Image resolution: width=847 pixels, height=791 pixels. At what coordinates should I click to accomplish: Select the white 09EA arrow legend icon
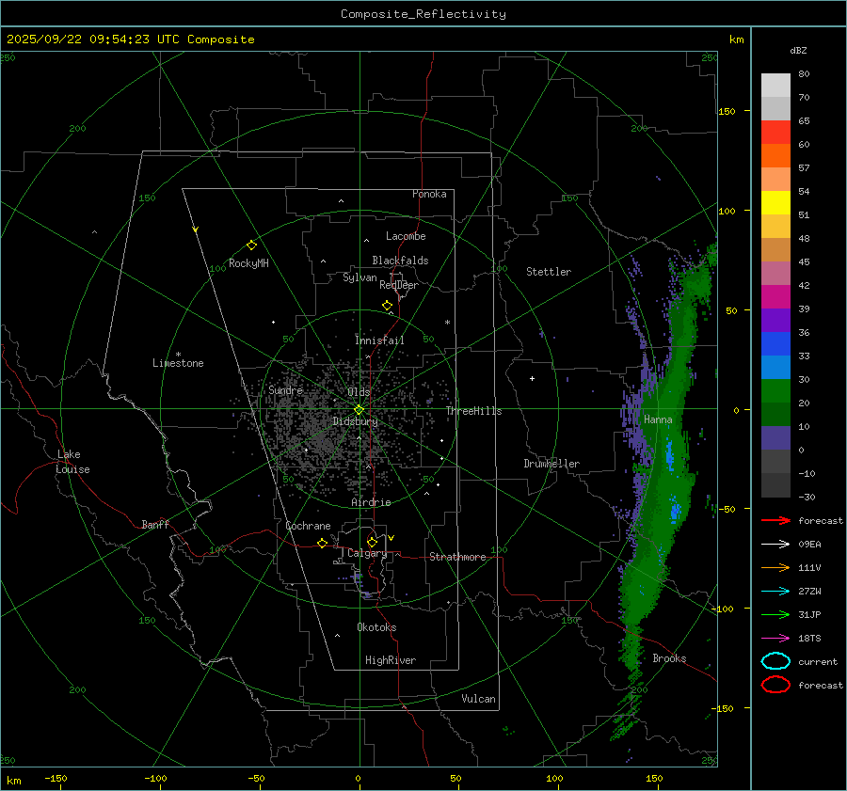point(775,544)
